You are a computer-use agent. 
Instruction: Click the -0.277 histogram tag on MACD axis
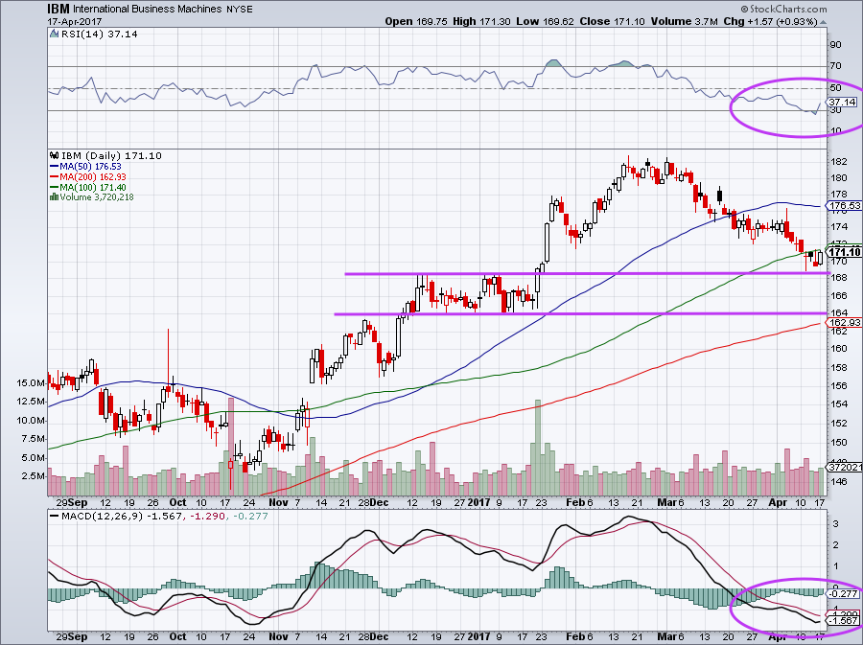844,594
